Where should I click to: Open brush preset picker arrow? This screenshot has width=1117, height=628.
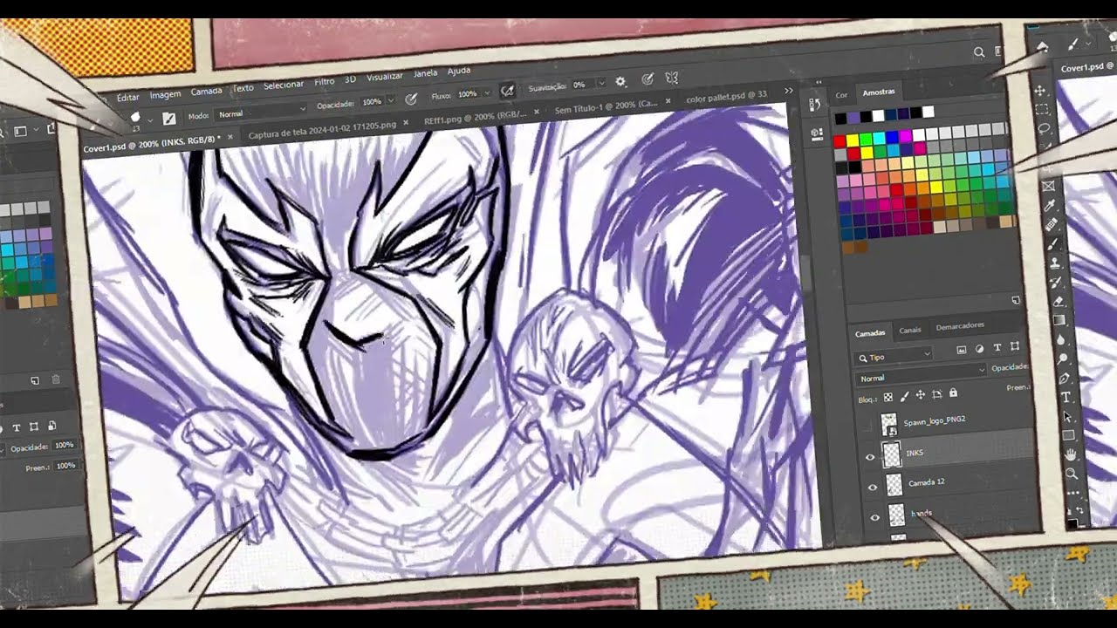tap(150, 119)
